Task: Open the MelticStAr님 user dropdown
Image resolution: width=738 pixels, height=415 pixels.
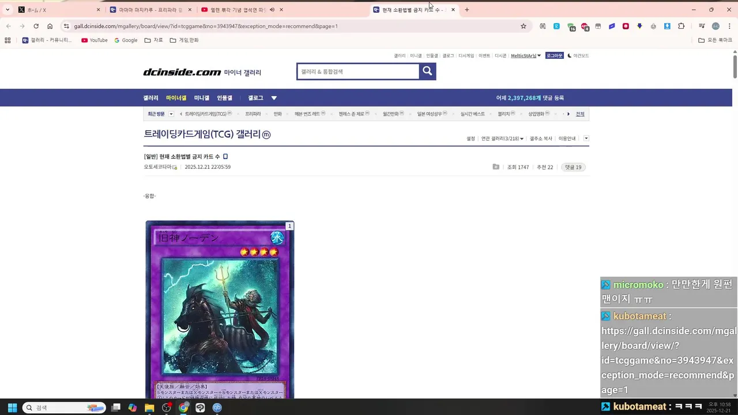Action: (x=526, y=56)
